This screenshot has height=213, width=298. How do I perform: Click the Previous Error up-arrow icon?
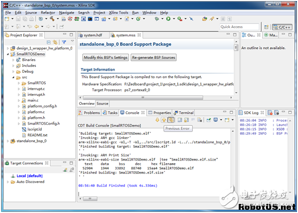164,120
